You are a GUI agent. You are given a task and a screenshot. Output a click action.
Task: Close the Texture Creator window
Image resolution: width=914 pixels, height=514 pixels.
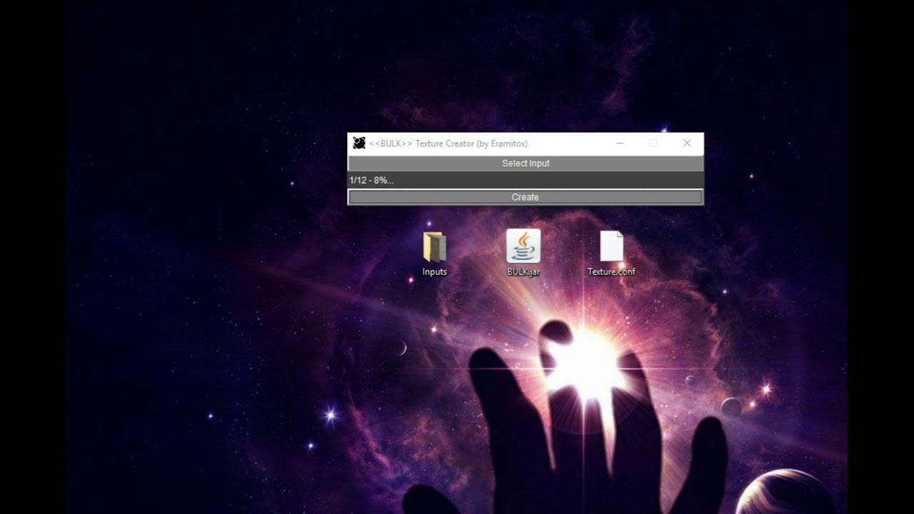tap(687, 143)
